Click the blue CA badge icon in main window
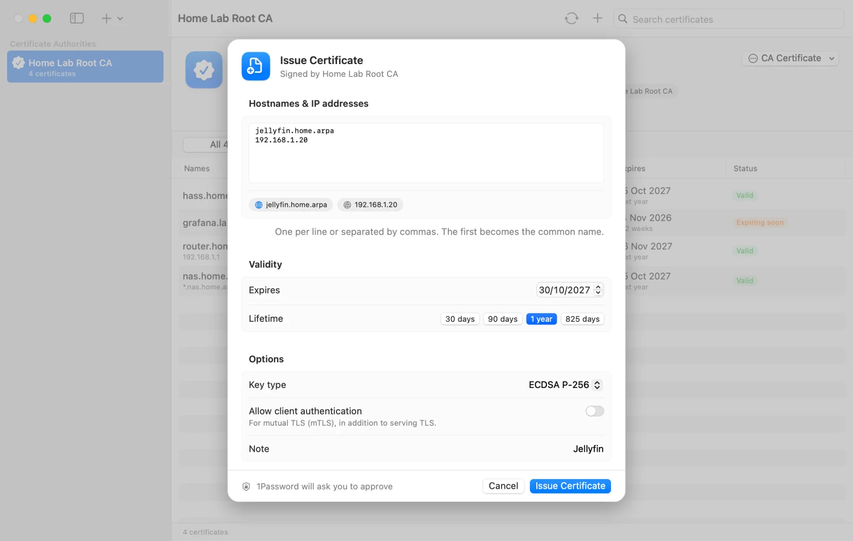This screenshot has width=853, height=541. pos(204,69)
